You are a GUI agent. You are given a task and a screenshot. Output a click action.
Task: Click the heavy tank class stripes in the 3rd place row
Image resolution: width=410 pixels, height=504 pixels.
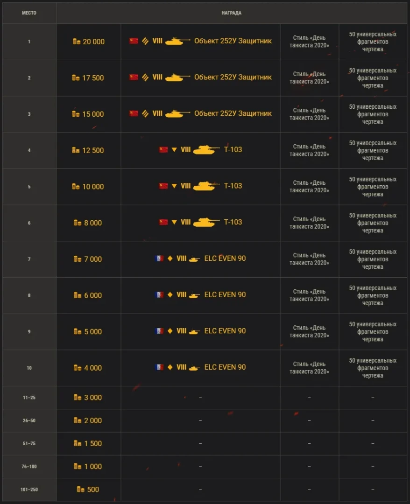coord(145,113)
